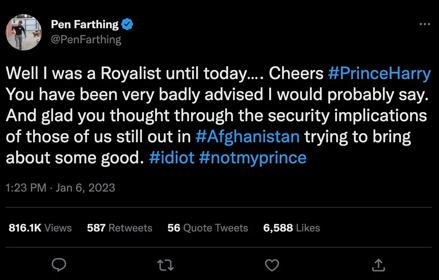
Task: View who retweeted by clicking 587 Retweets
Action: point(119,228)
